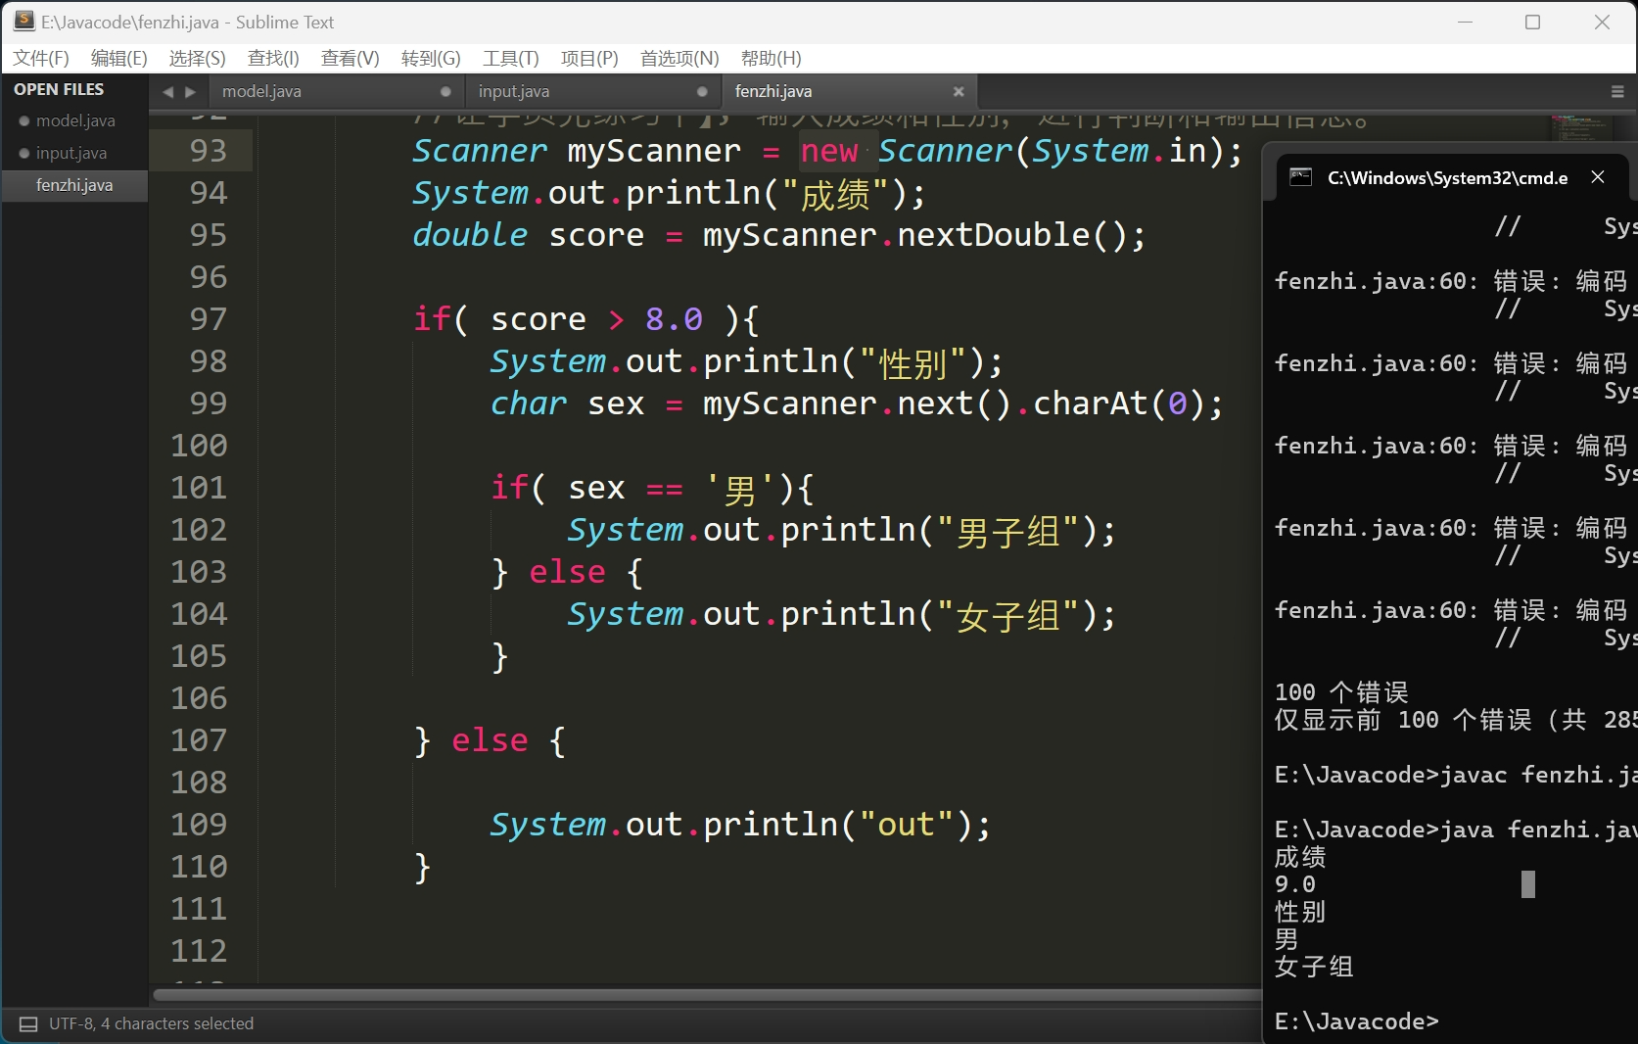Select model.java in open files sidebar

point(75,120)
